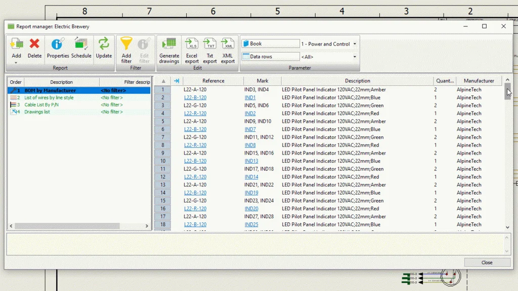This screenshot has width=518, height=291.
Task: Click the Add filter funnel icon
Action: [126, 46]
